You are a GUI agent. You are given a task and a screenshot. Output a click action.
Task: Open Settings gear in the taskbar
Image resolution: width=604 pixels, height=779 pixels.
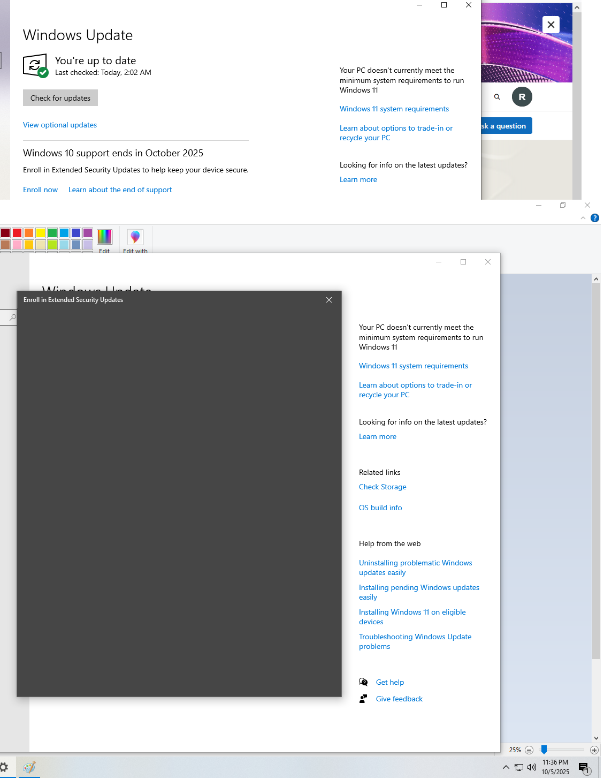[x=4, y=767]
